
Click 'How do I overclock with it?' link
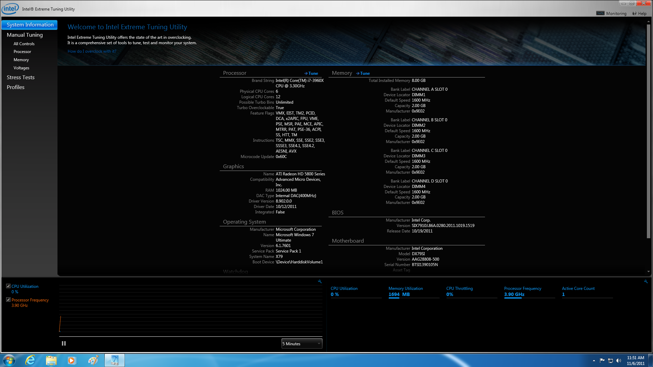92,51
